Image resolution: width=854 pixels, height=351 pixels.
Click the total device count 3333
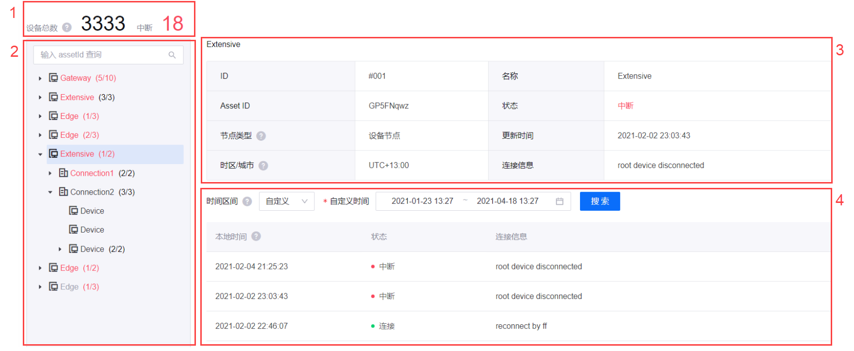103,23
